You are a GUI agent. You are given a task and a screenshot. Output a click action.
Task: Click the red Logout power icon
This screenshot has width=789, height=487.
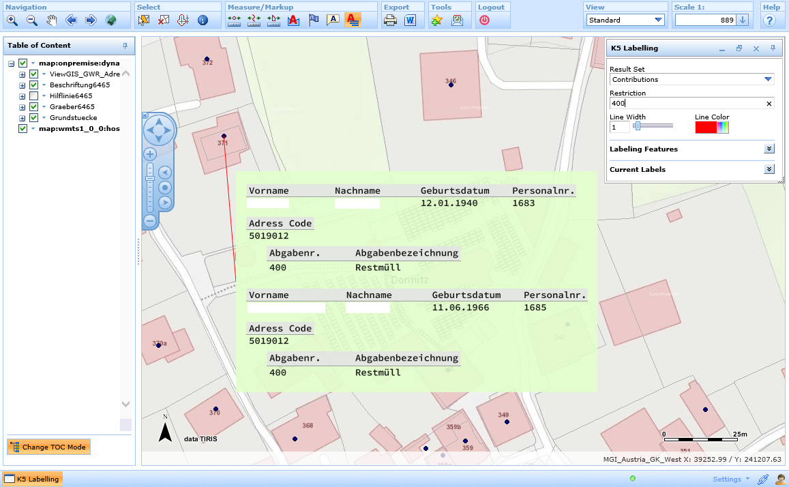click(x=484, y=20)
